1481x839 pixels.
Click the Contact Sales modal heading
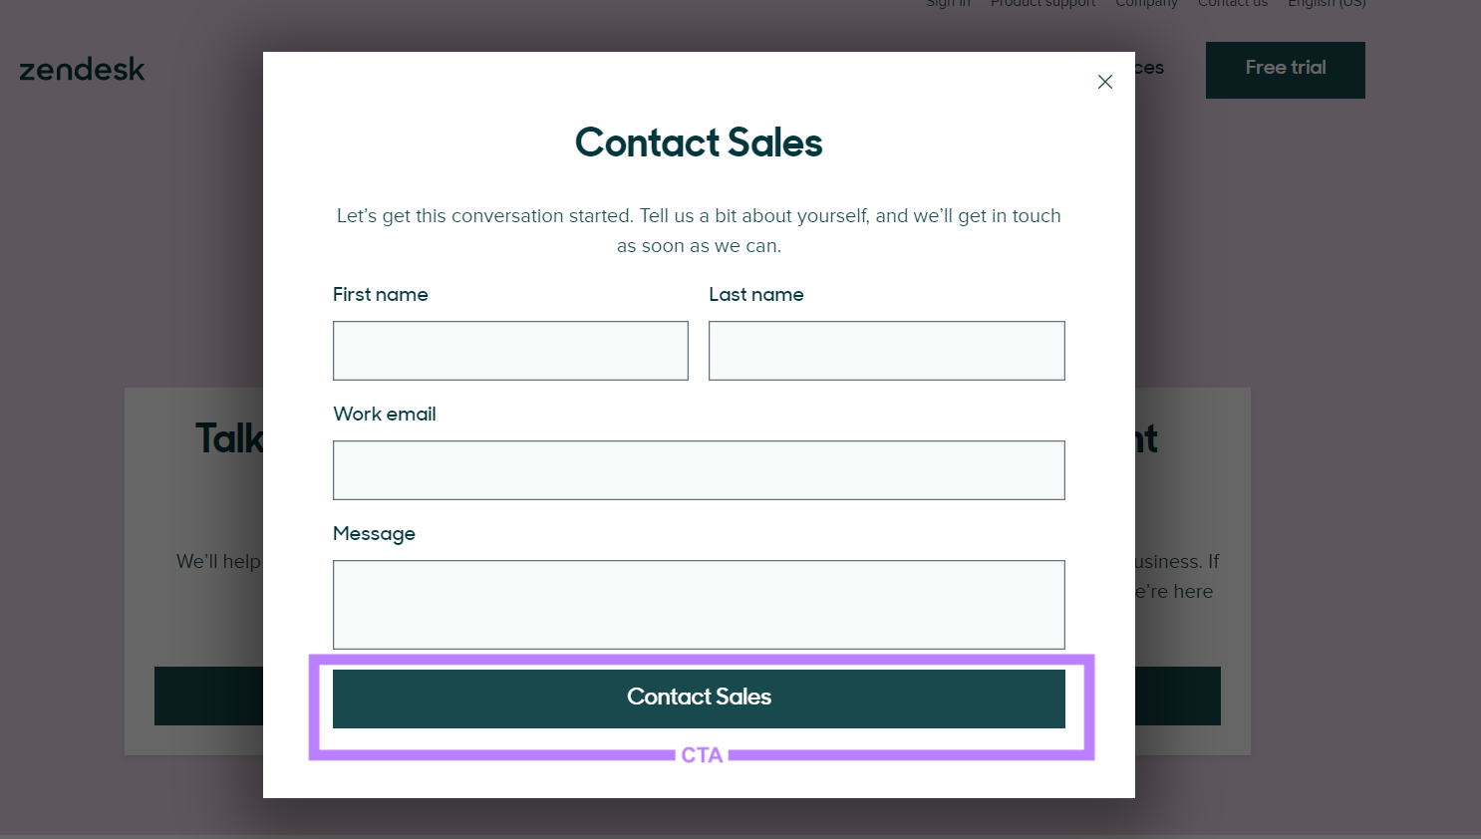pos(699,142)
